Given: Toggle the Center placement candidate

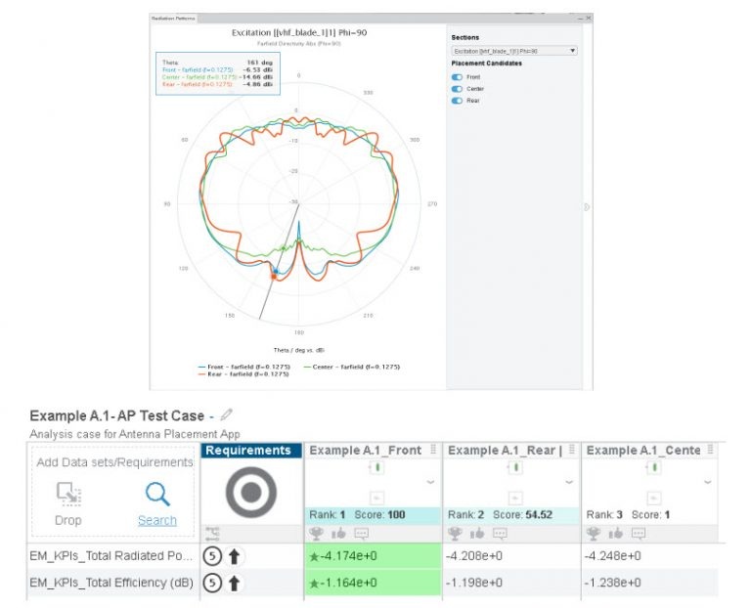Looking at the screenshot, I should click(x=457, y=89).
